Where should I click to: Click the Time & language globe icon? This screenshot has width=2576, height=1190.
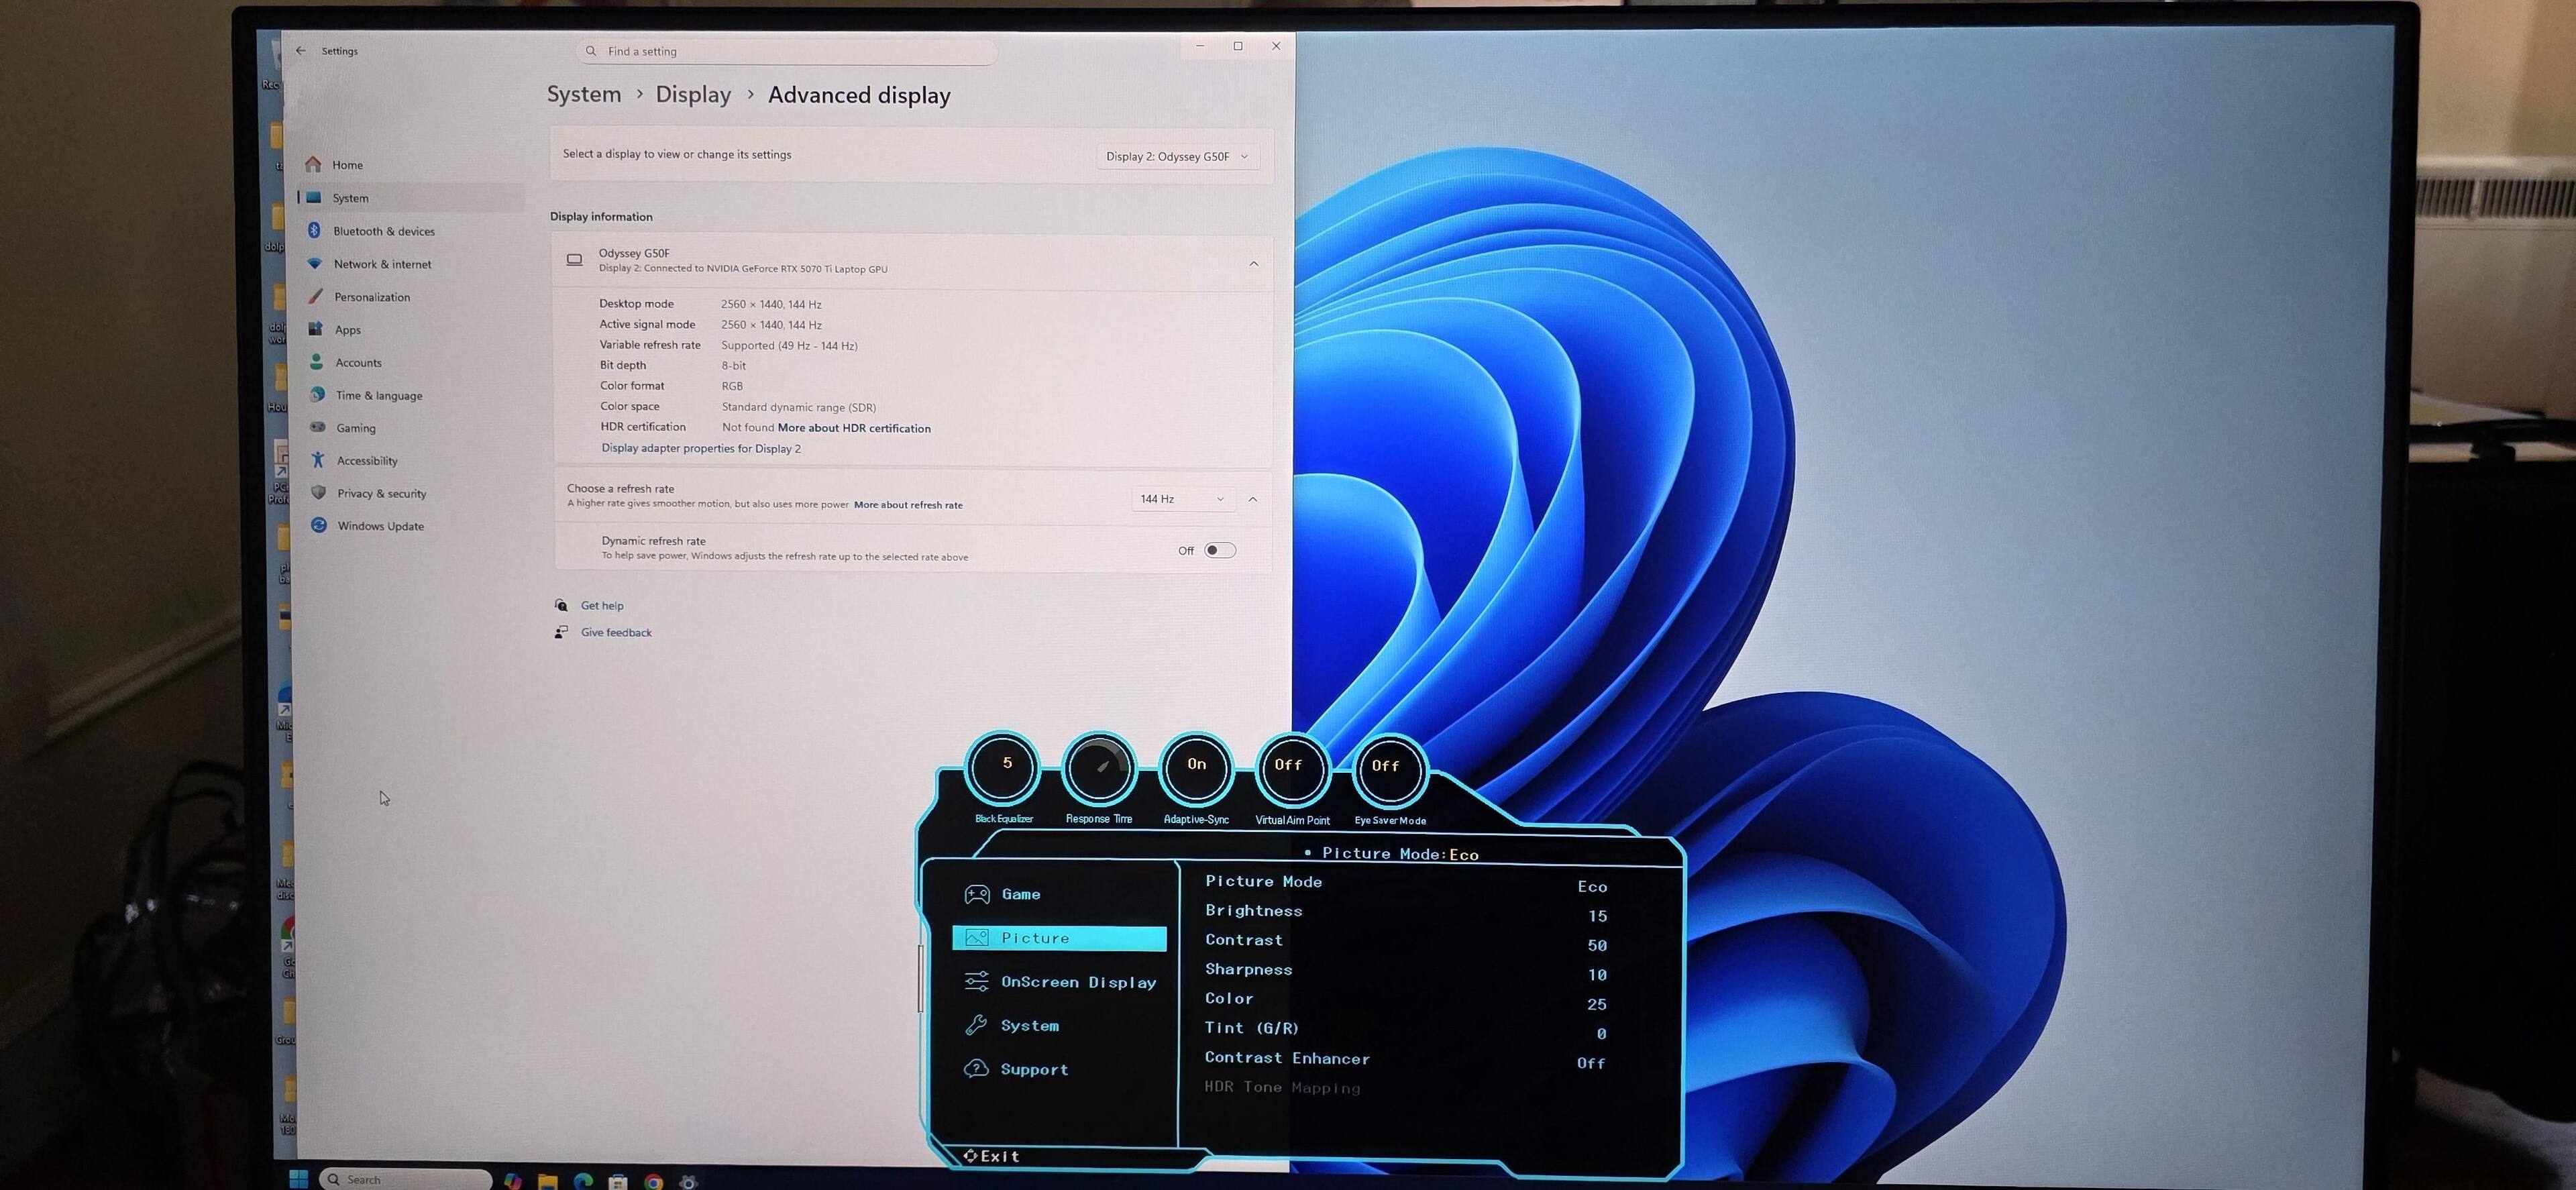tap(318, 394)
